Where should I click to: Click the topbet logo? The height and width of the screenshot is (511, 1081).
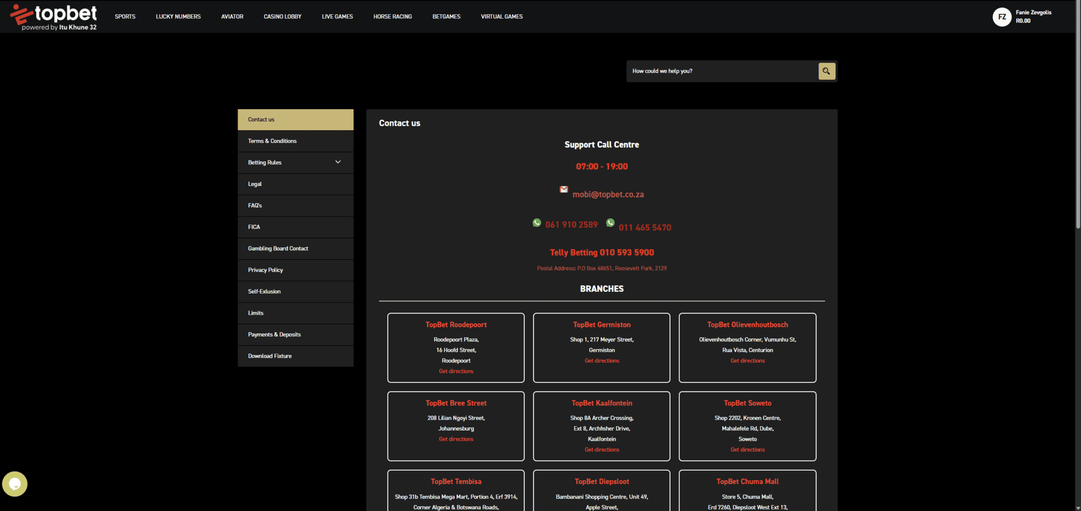pyautogui.click(x=53, y=17)
